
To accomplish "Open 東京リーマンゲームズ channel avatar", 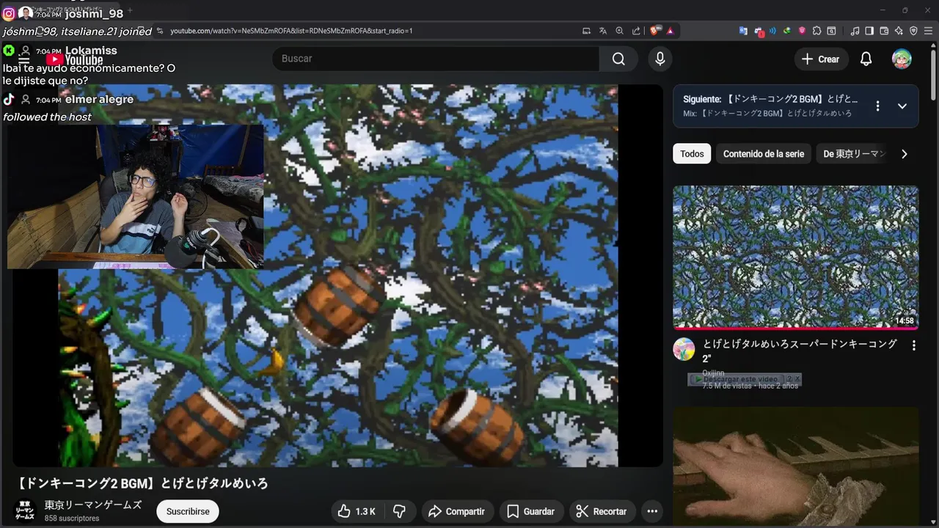I will [x=25, y=510].
